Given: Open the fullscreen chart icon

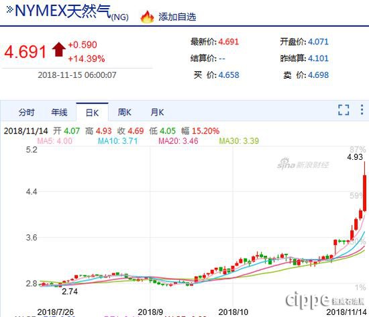Looking at the screenshot, I should (x=344, y=109).
